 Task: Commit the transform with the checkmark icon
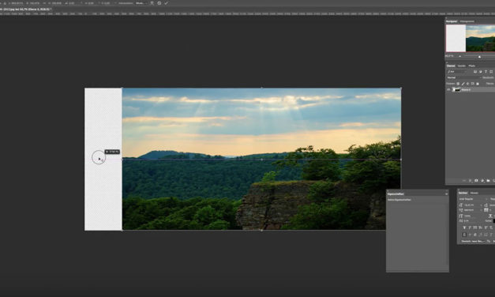(166, 3)
